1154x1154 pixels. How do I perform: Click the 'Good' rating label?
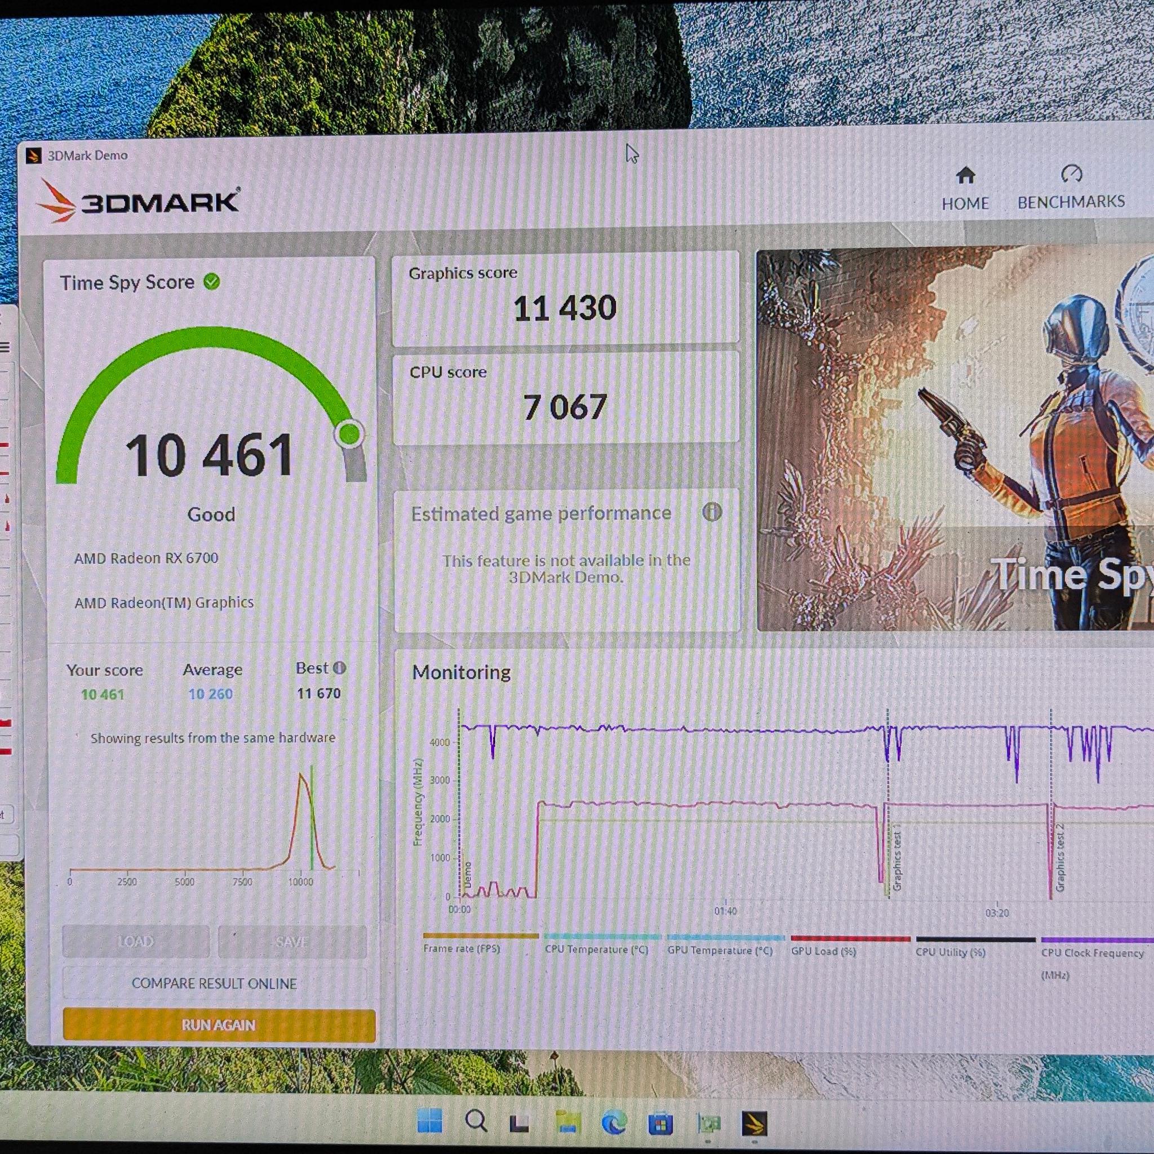(211, 514)
